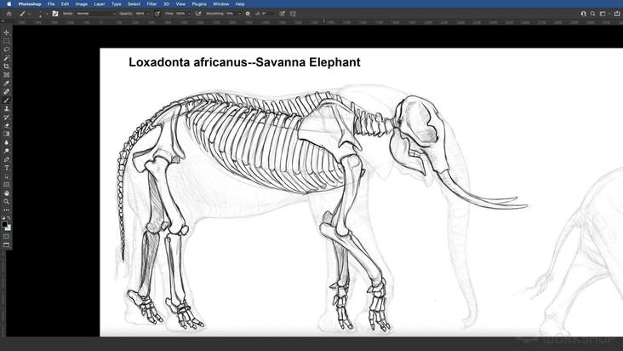This screenshot has width=623, height=351.
Task: Toggle pressure for opacity
Action: [x=157, y=14]
